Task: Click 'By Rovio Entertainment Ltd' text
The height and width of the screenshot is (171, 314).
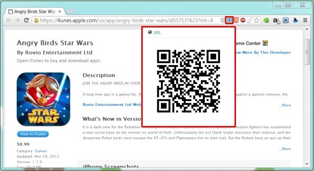Action: 55,53
